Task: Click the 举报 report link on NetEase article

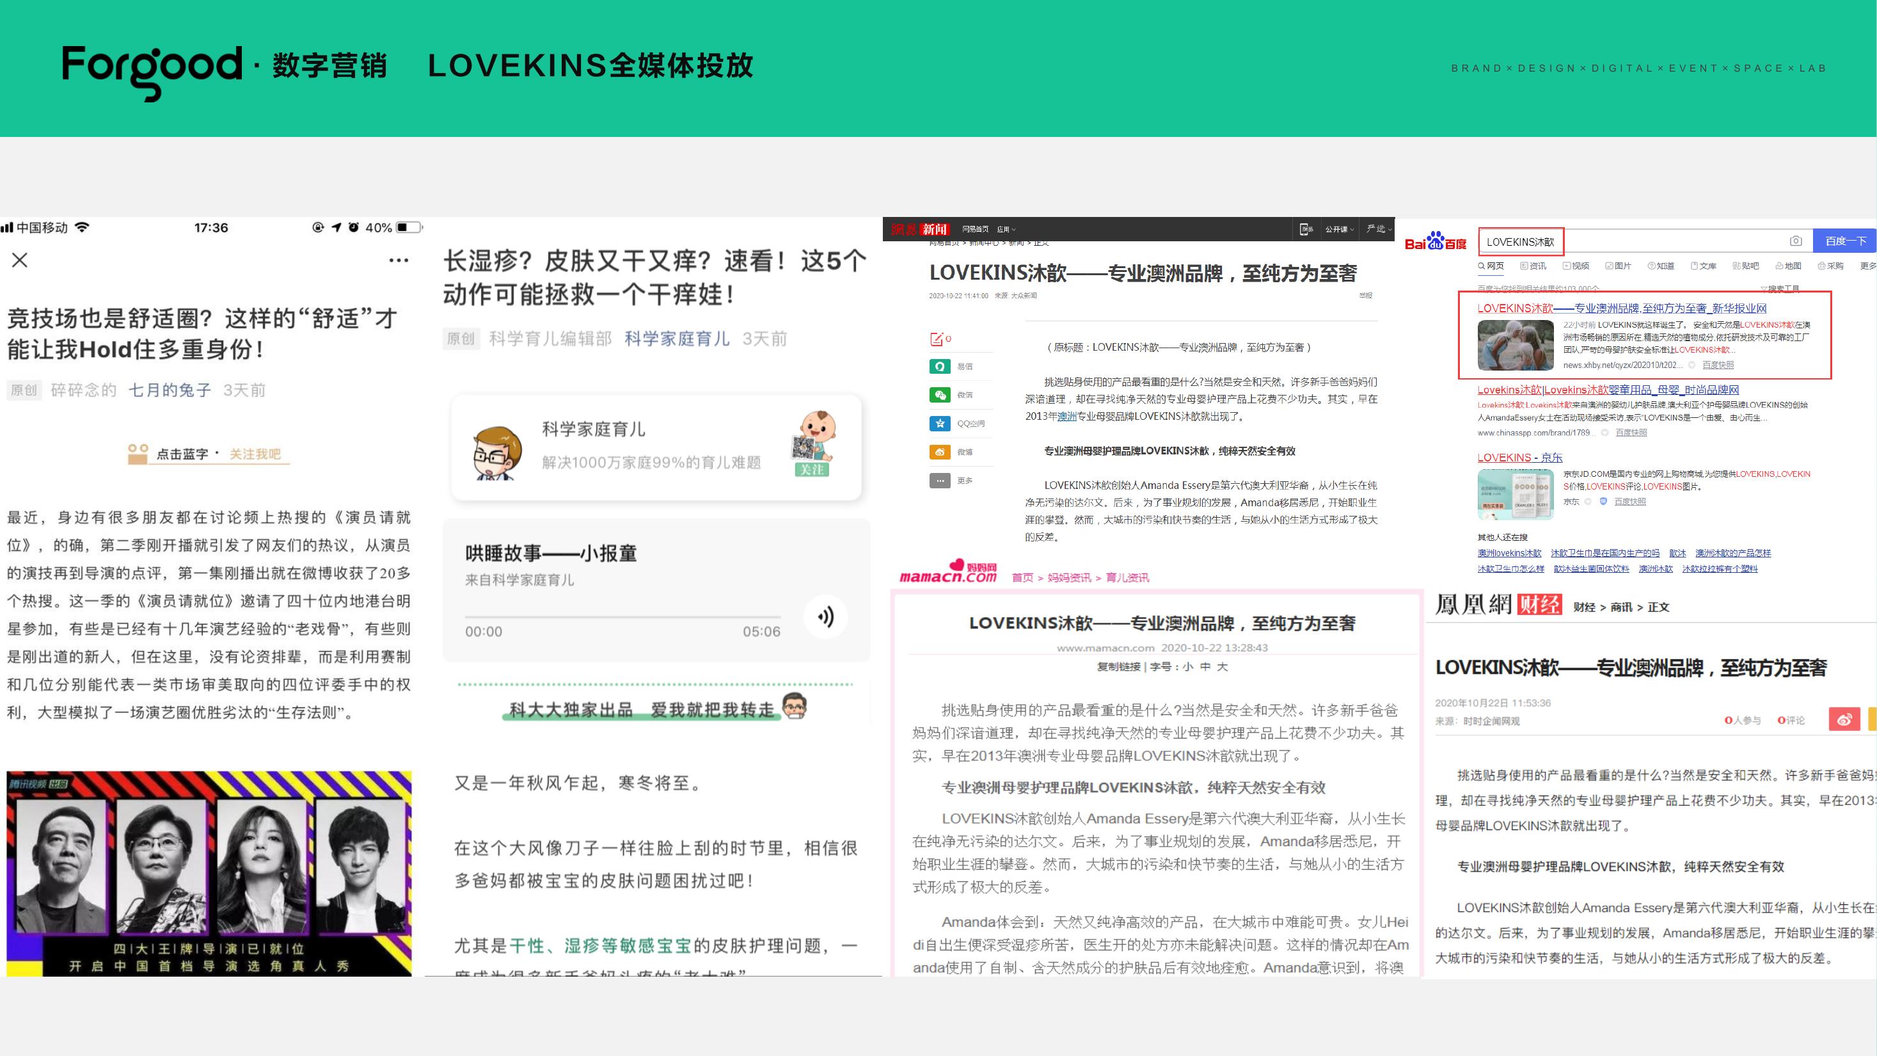Action: click(x=1365, y=296)
